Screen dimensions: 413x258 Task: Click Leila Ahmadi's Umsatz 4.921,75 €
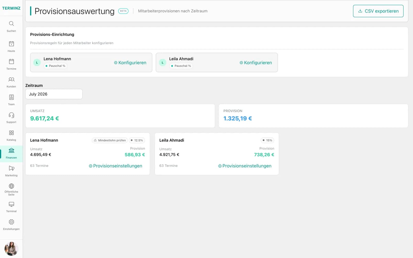(x=169, y=155)
